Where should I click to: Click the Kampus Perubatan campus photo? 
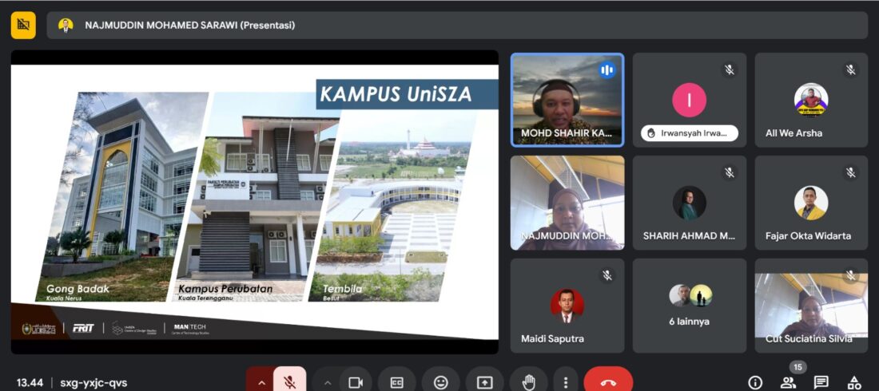coord(258,197)
